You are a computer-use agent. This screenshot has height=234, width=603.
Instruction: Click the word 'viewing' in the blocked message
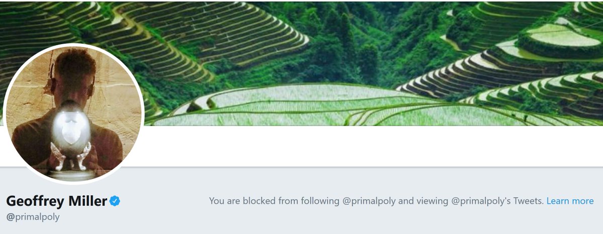click(432, 201)
